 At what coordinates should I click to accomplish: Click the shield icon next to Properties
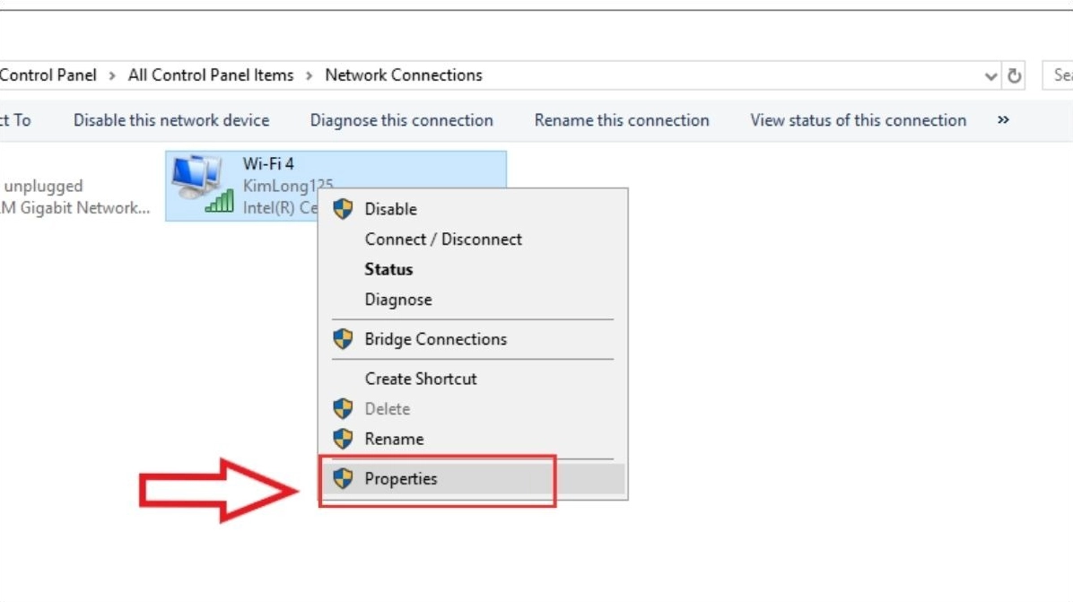pos(343,479)
